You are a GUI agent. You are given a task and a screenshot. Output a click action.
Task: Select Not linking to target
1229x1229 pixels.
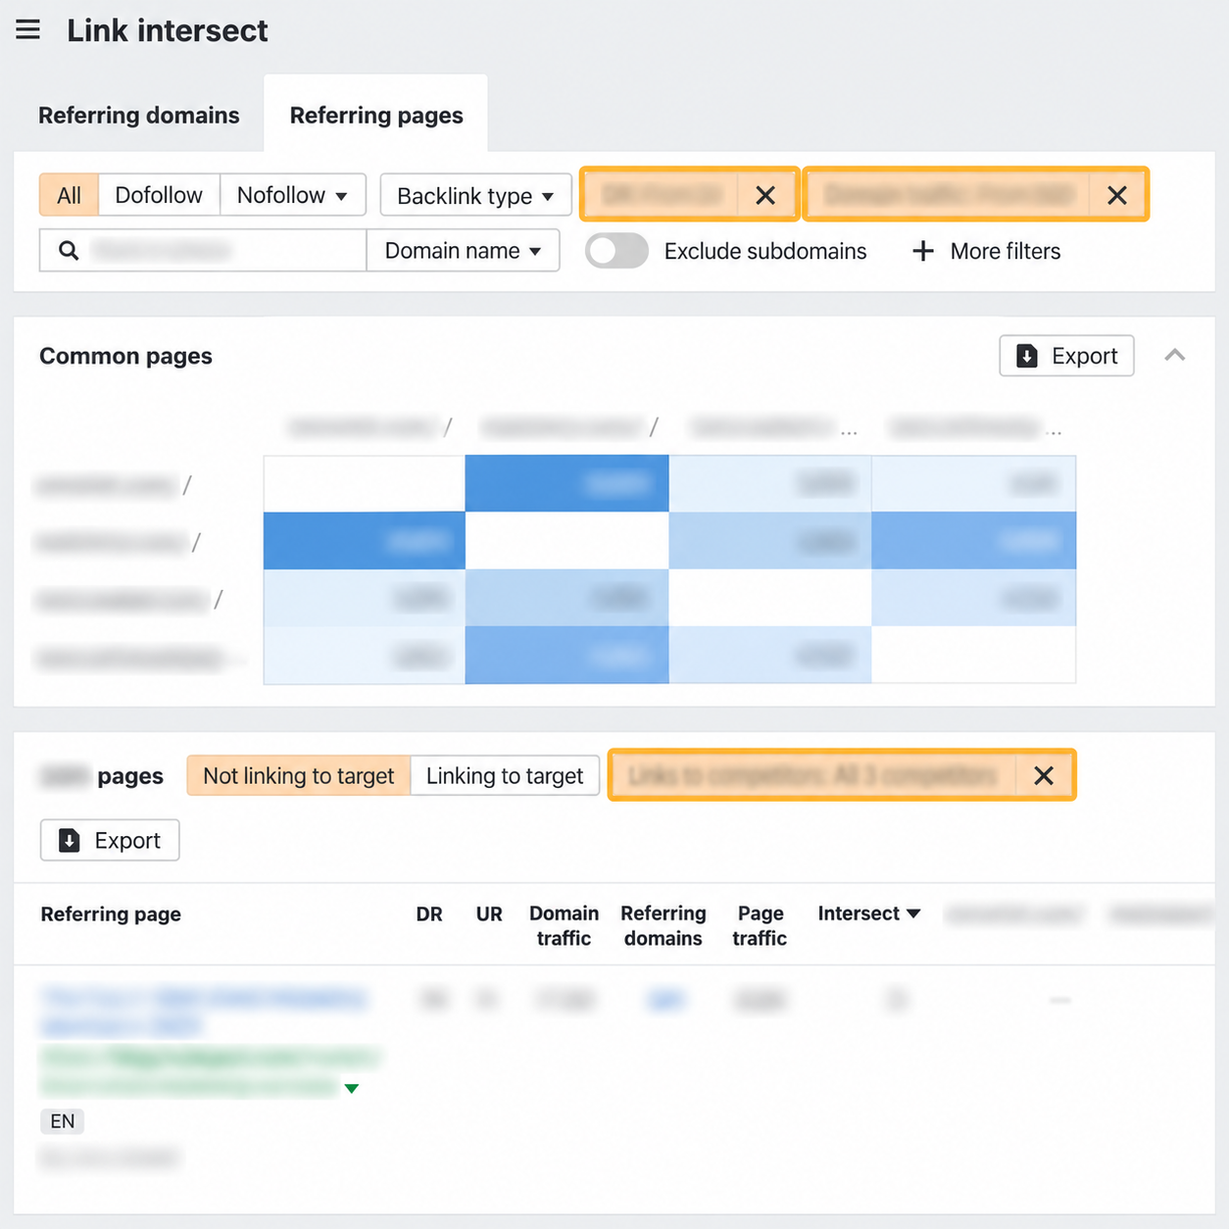(x=299, y=775)
